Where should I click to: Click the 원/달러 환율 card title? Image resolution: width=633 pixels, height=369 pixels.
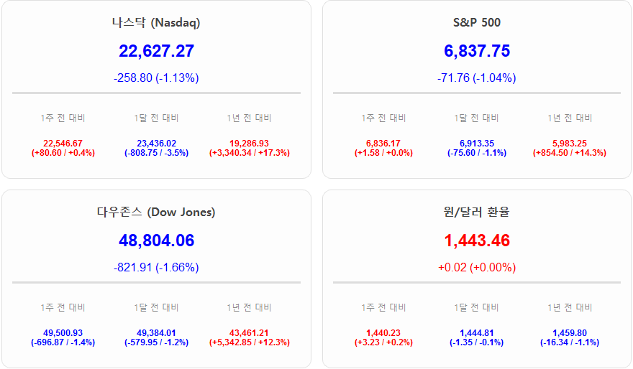[476, 212]
